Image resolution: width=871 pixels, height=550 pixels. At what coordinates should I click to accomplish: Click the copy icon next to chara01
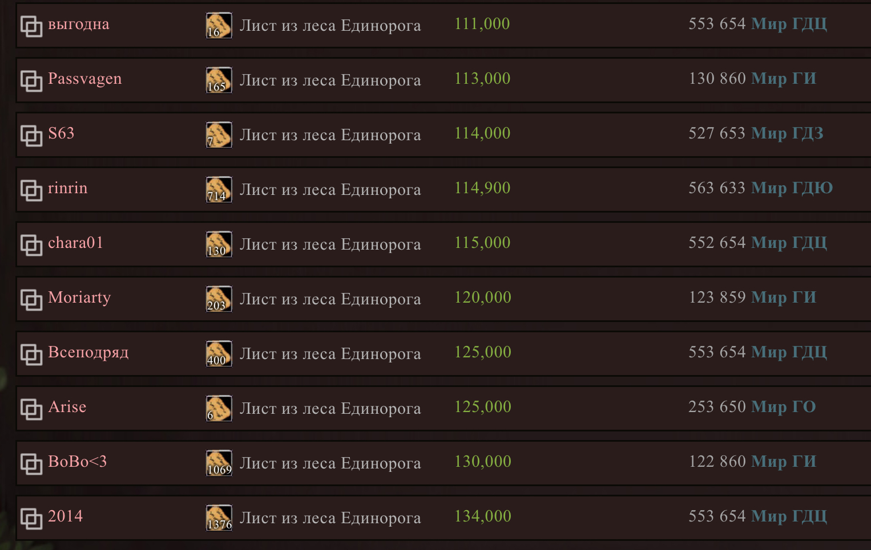[x=31, y=245]
